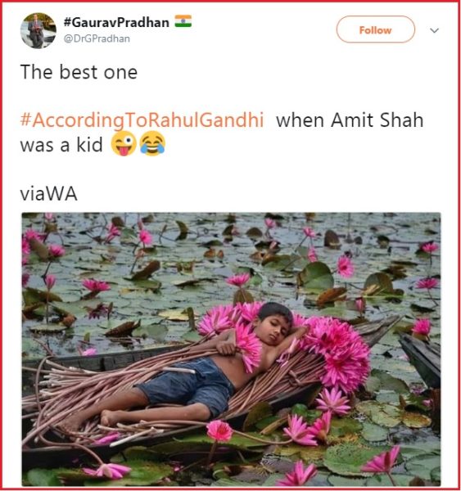Open the #GauravPradhan display name link

[x=116, y=23]
